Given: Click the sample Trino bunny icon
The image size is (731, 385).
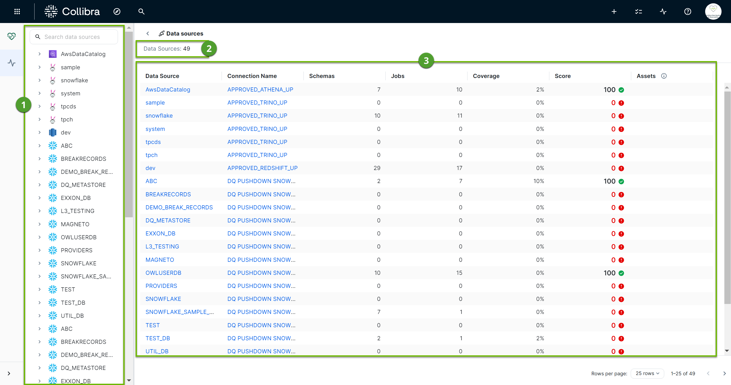Looking at the screenshot, I should [x=53, y=67].
